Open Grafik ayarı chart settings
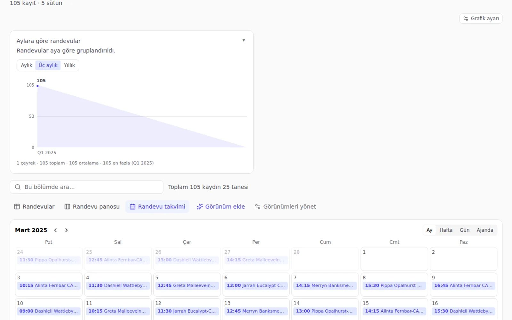The height and width of the screenshot is (320, 512). (481, 19)
